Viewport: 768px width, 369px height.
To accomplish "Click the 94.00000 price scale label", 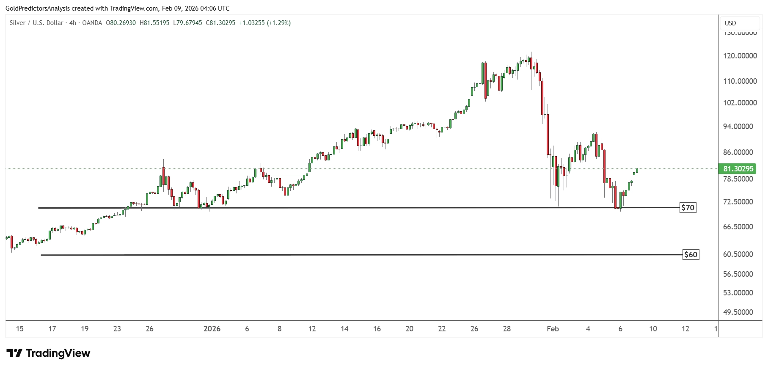I will [x=738, y=126].
